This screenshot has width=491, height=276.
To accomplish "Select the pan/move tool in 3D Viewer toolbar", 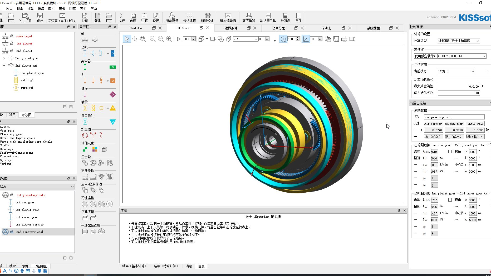I will click(x=135, y=39).
